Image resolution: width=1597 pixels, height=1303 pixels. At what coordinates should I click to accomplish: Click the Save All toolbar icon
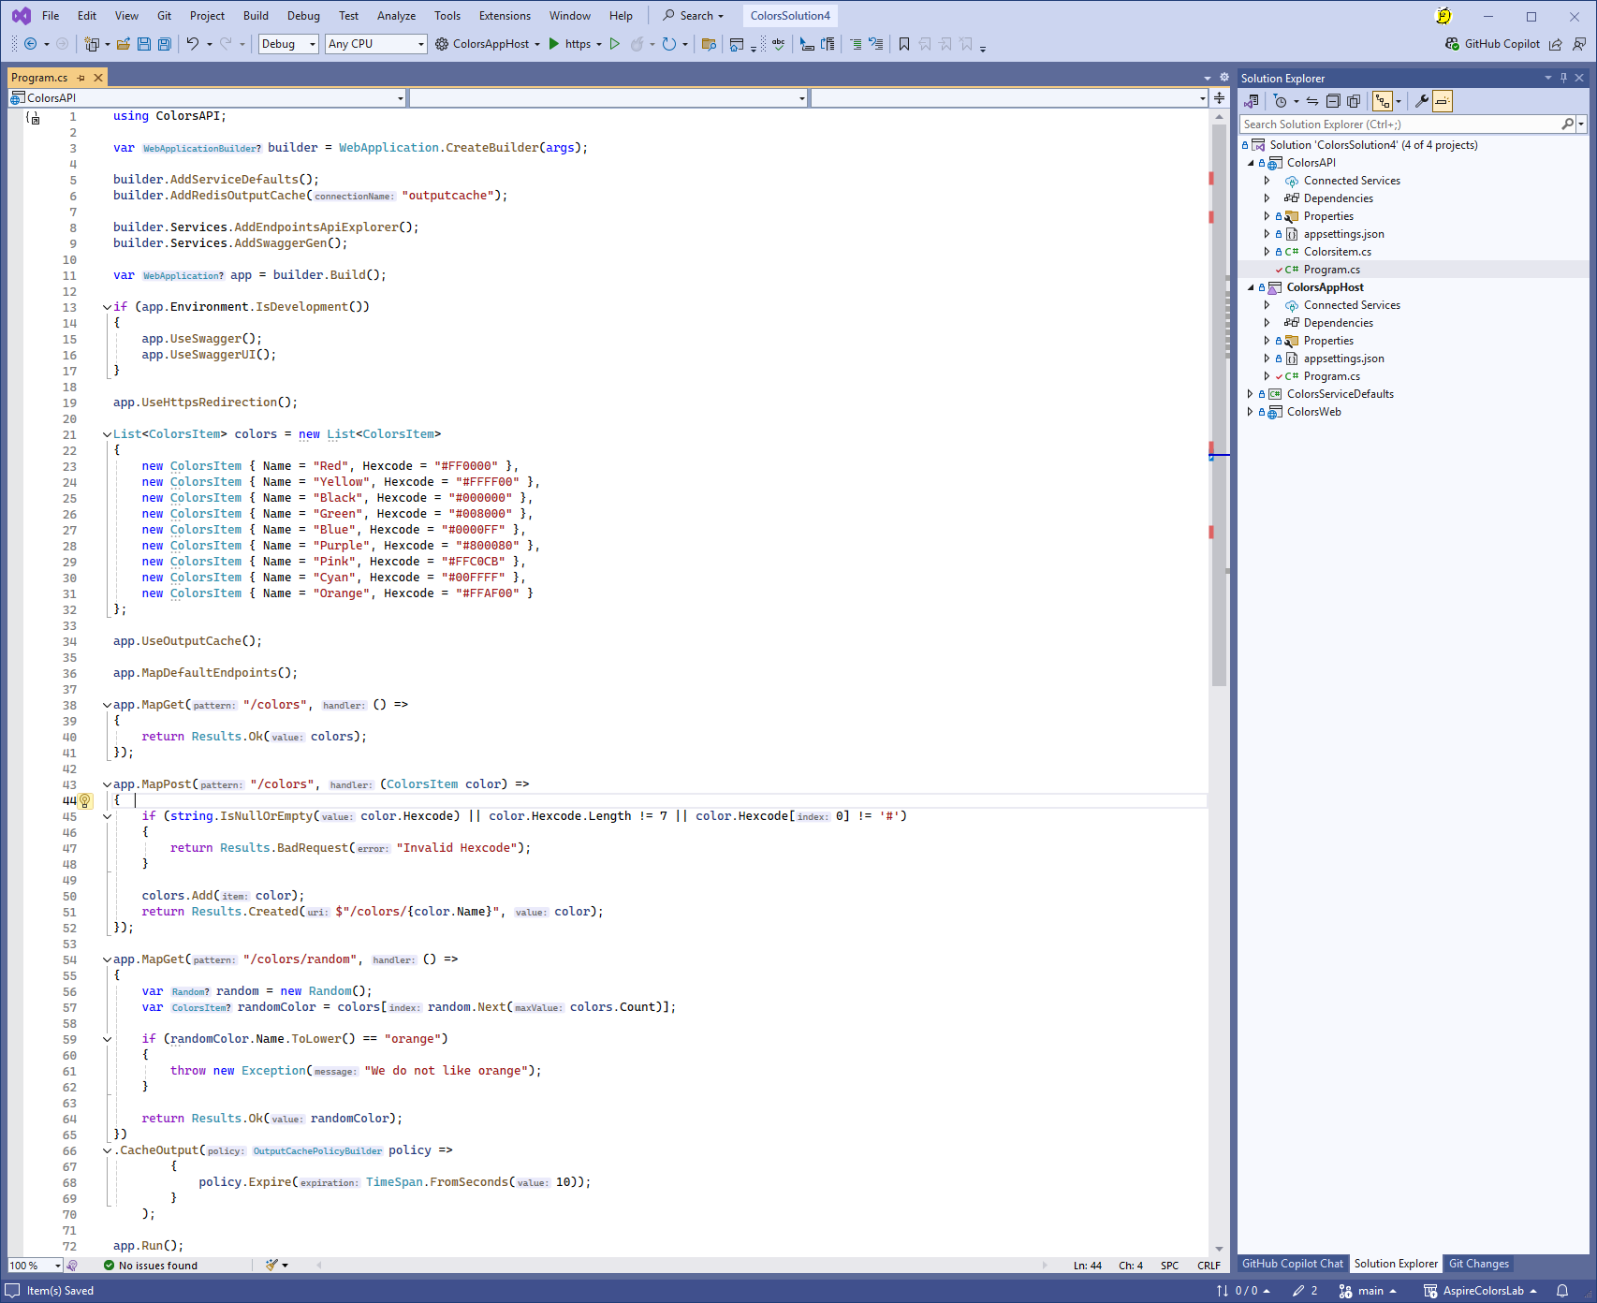165,44
